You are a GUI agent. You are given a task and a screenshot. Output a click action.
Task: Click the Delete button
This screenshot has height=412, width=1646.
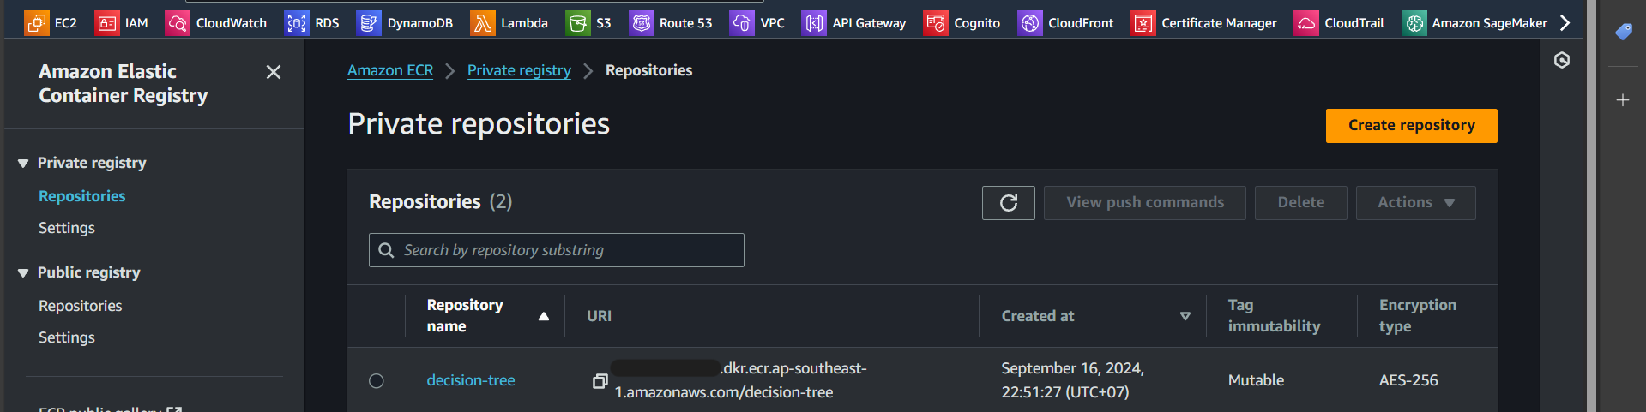1301,203
